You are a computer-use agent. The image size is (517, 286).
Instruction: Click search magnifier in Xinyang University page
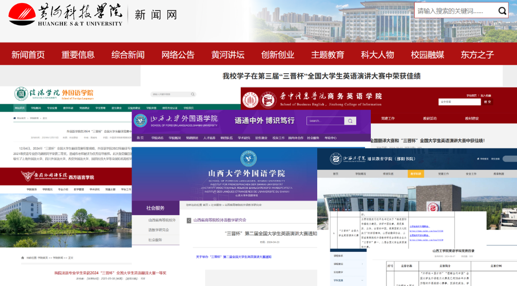click(x=192, y=95)
